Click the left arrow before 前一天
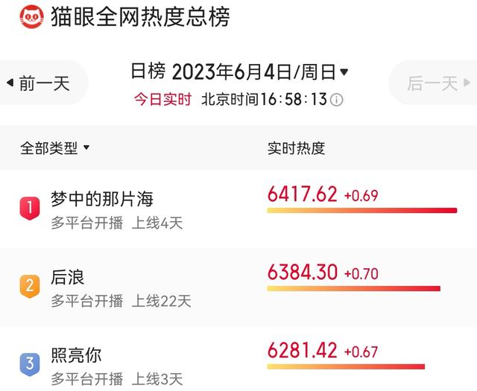This screenshot has height=391, width=477. 10,83
